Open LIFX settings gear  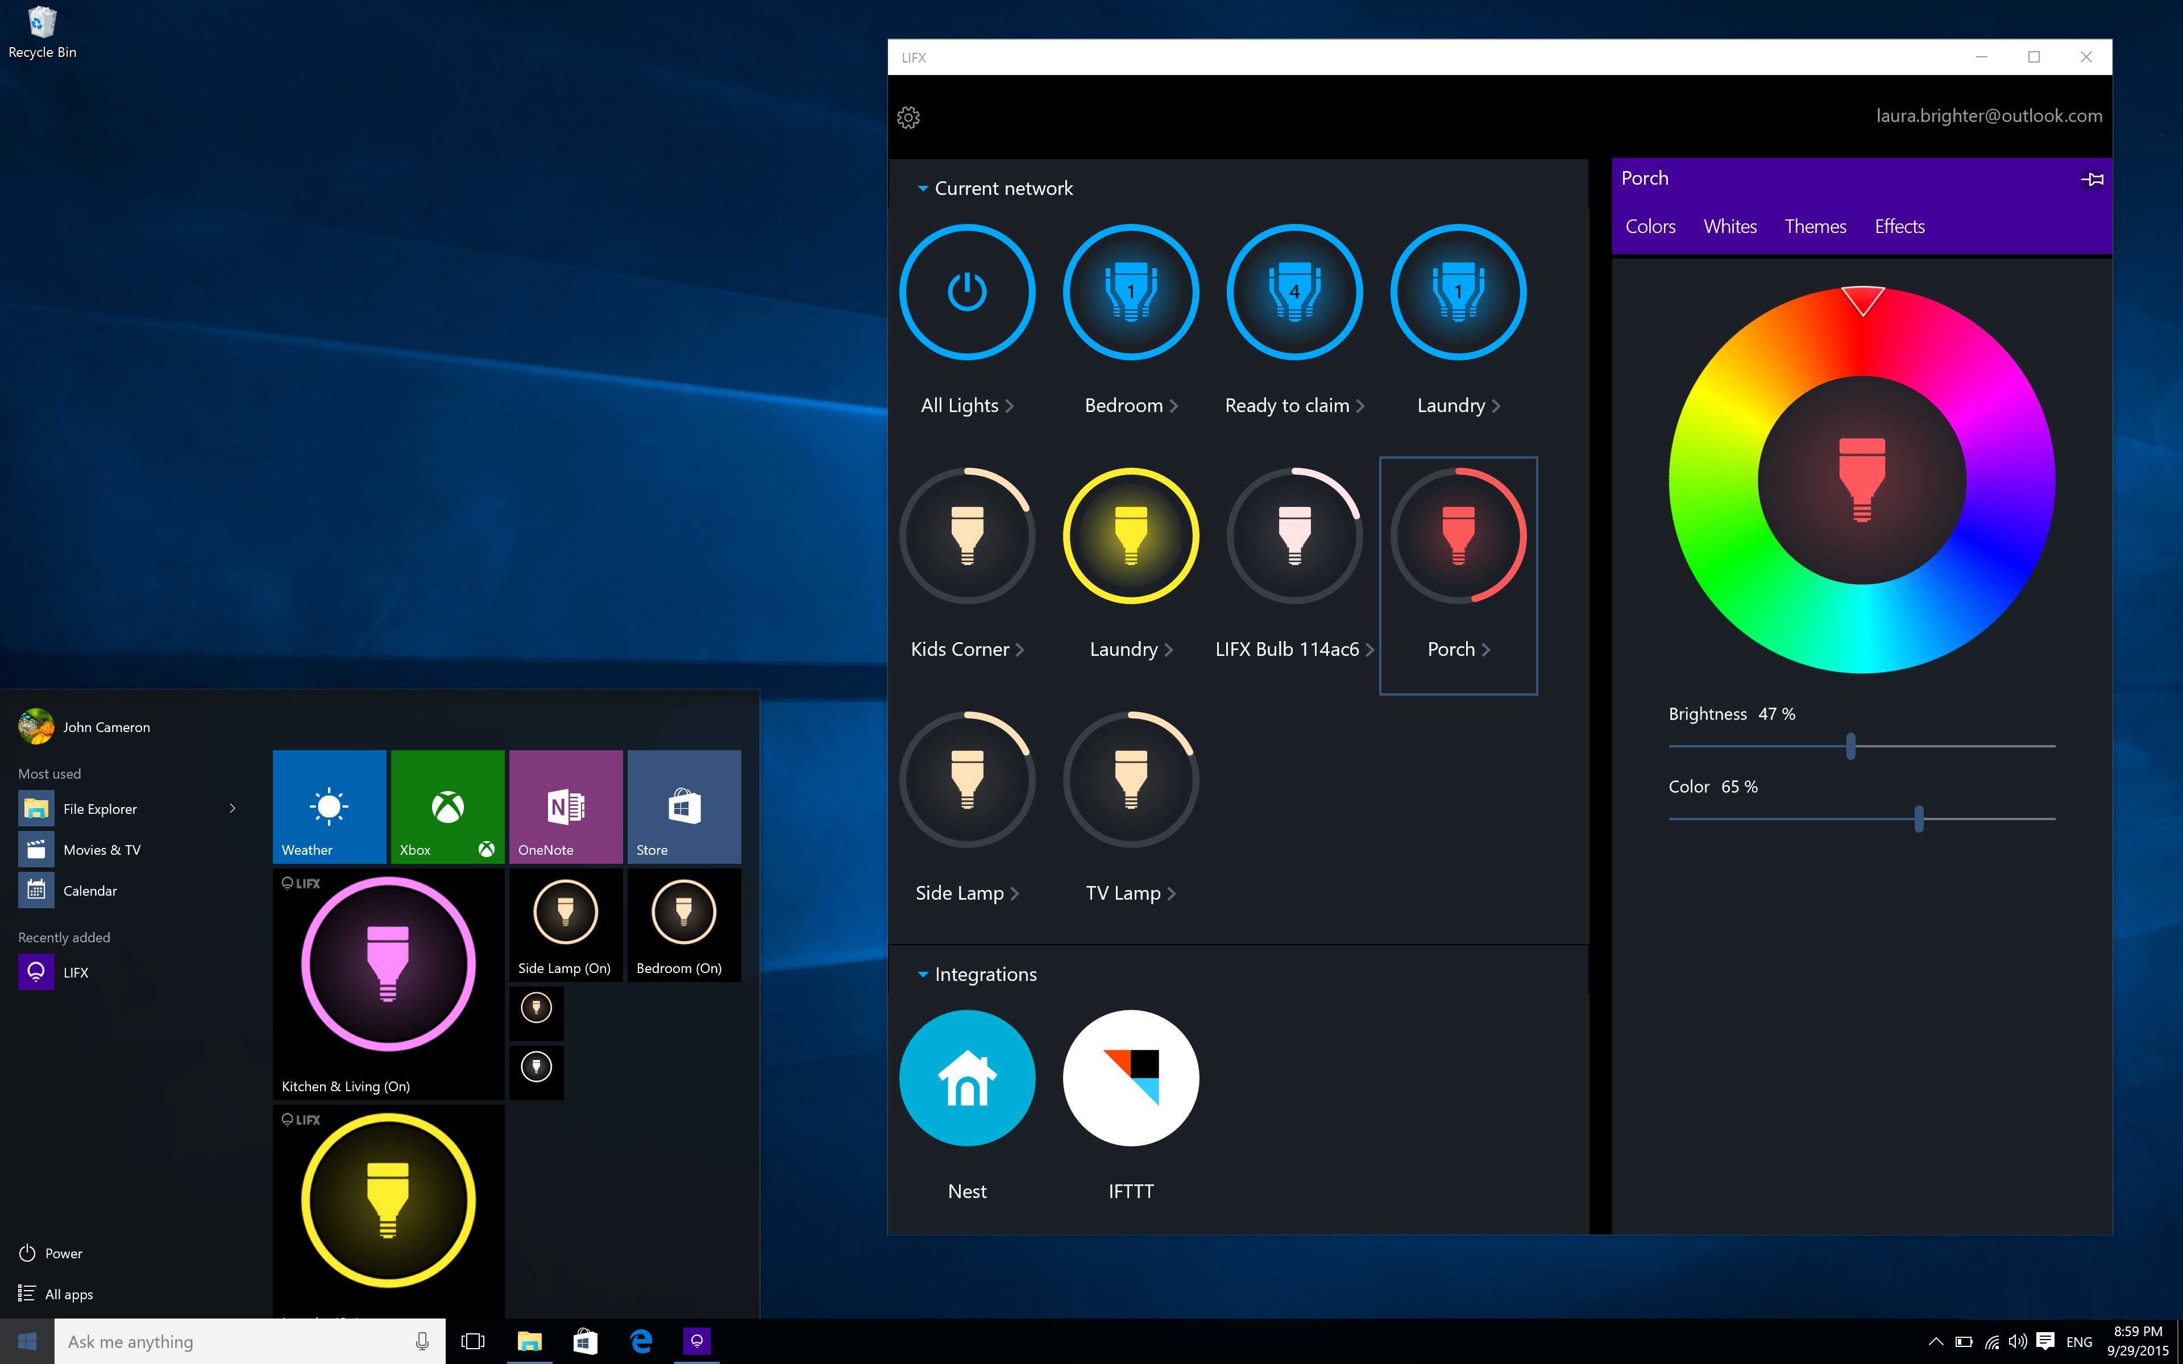coord(909,117)
